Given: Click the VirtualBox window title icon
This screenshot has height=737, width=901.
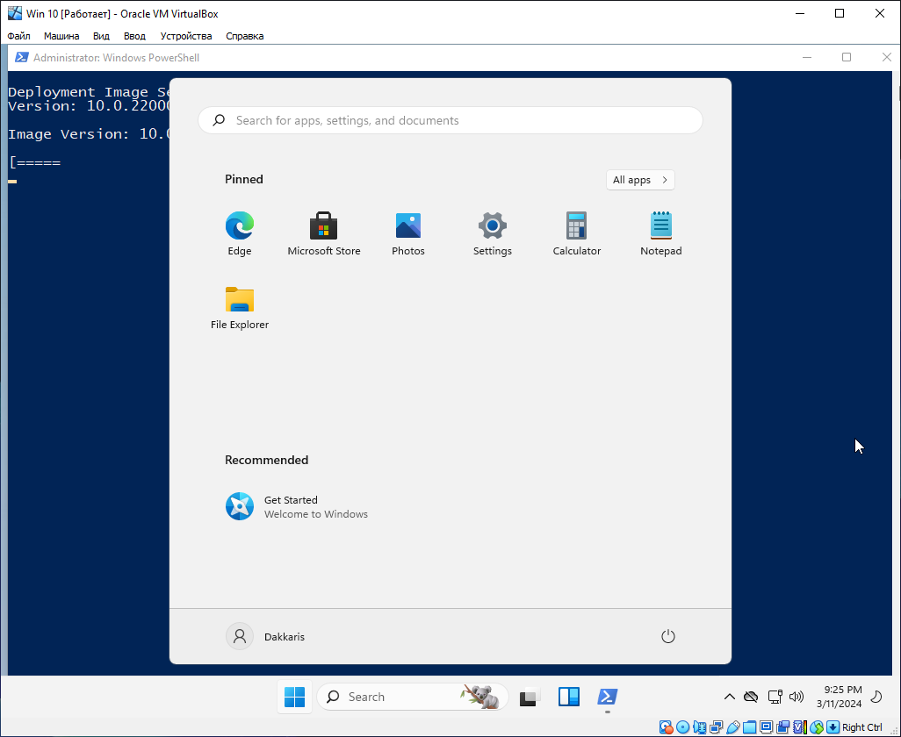Looking at the screenshot, I should click(x=14, y=13).
